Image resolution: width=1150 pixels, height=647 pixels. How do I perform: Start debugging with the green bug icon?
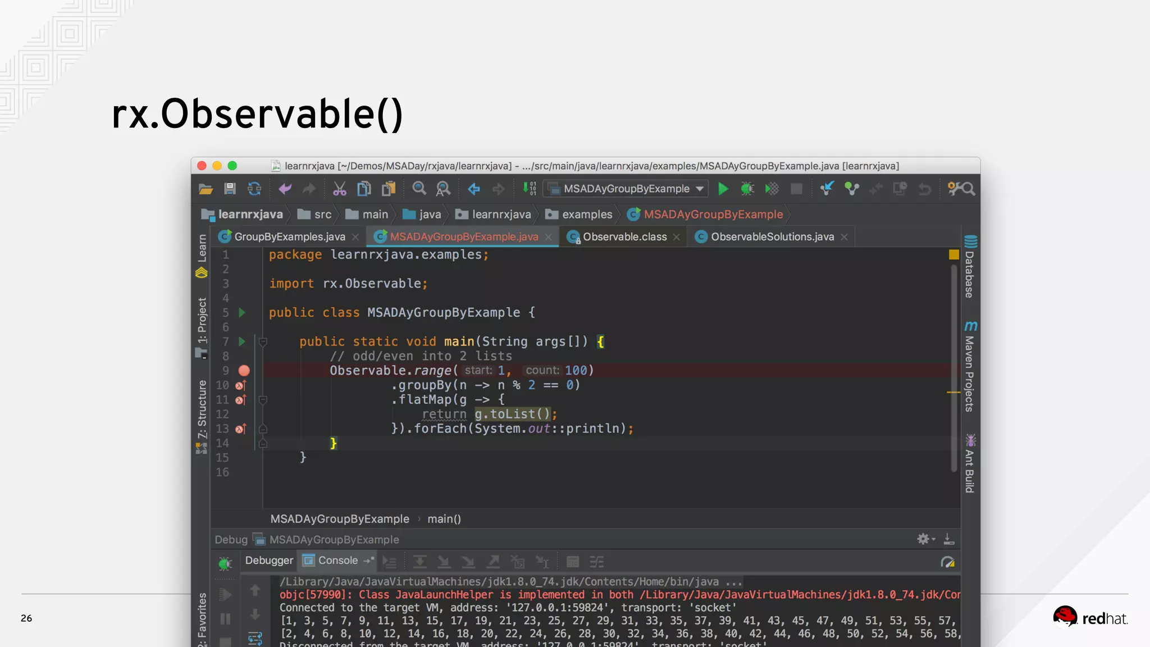tap(747, 189)
